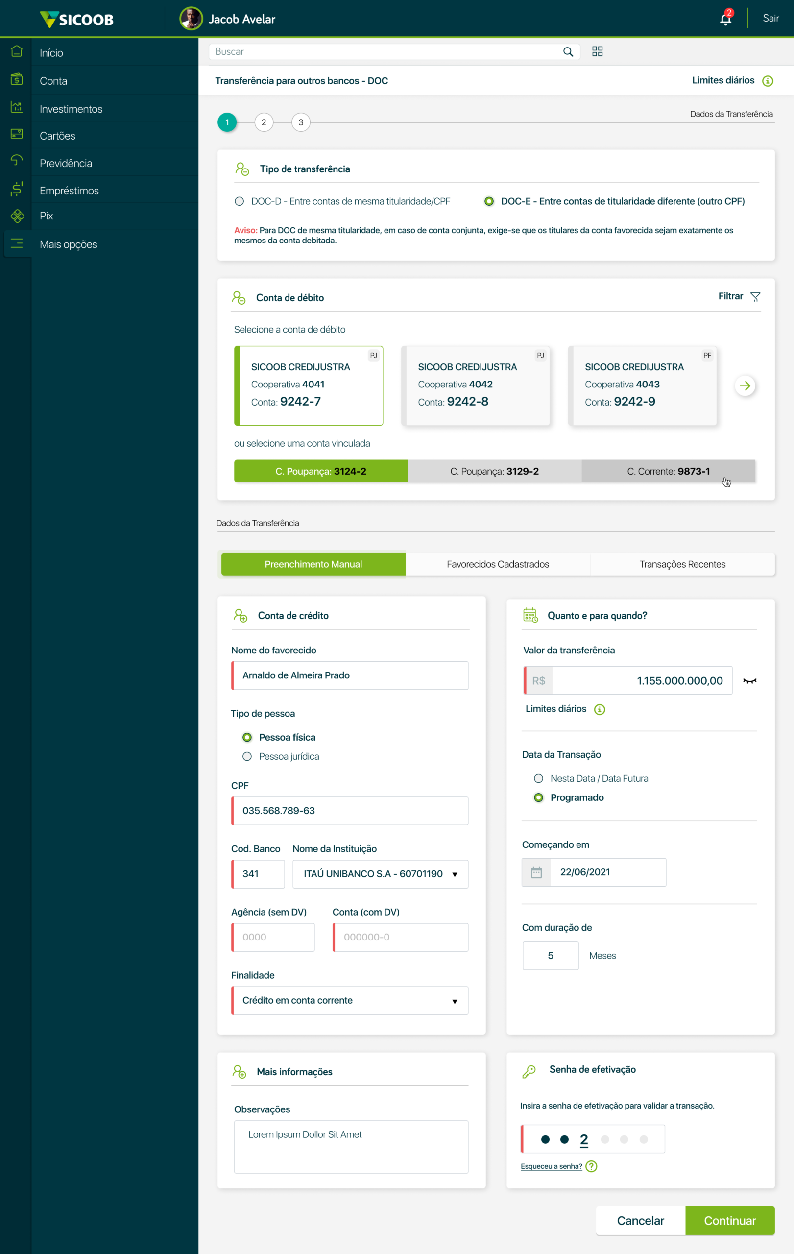
Task: Open the calendar icon for start date
Action: (x=536, y=872)
